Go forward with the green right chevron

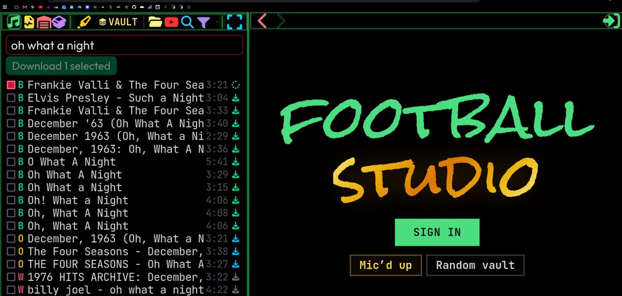[x=281, y=21]
